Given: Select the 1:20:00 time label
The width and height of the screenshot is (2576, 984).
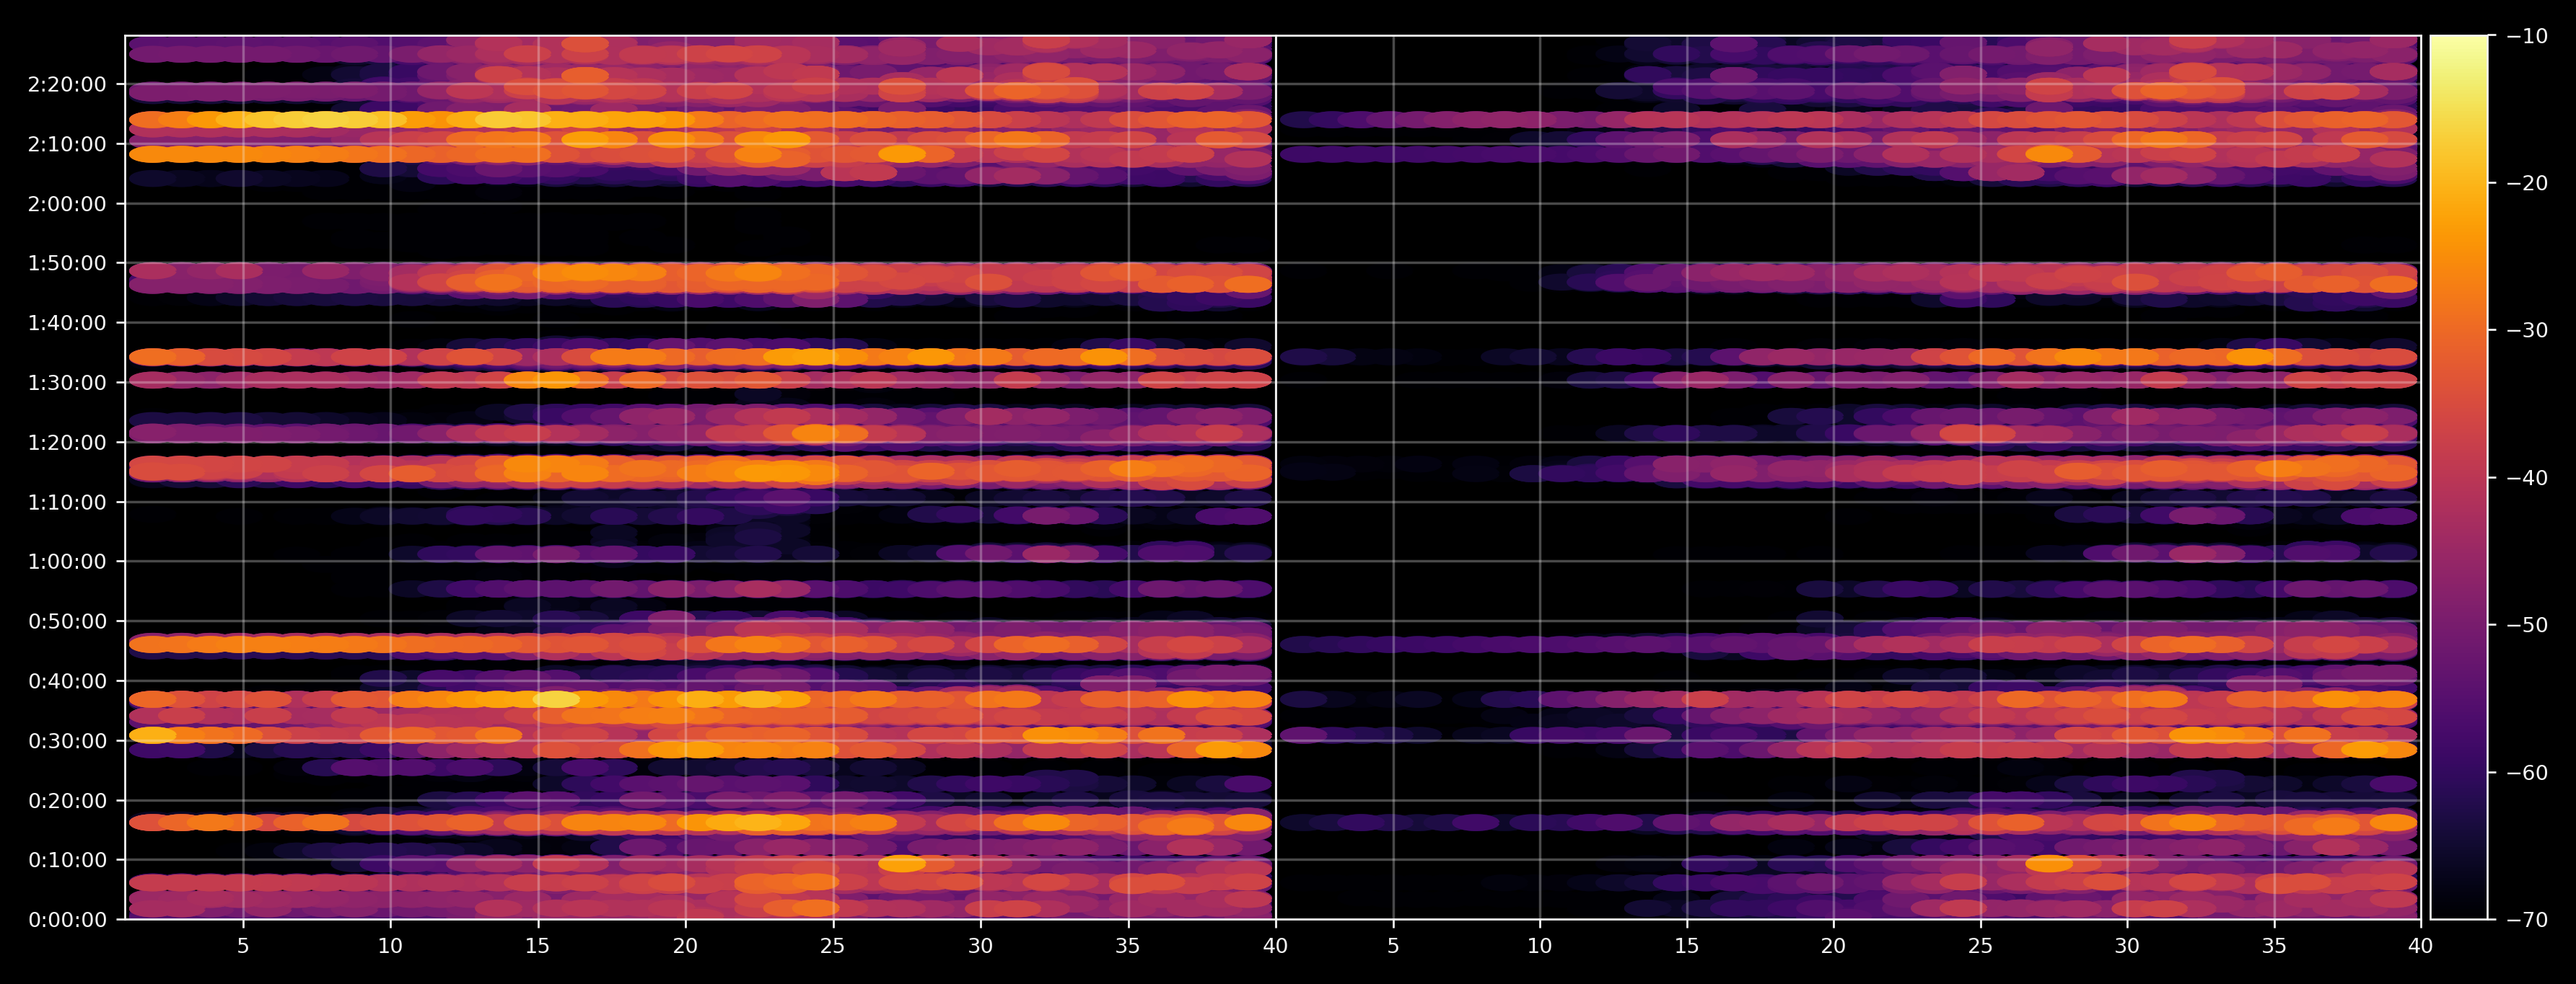Looking at the screenshot, I should 67,443.
